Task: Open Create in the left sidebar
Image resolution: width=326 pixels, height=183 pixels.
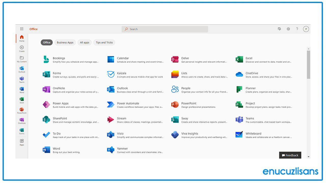Action: point(22,49)
